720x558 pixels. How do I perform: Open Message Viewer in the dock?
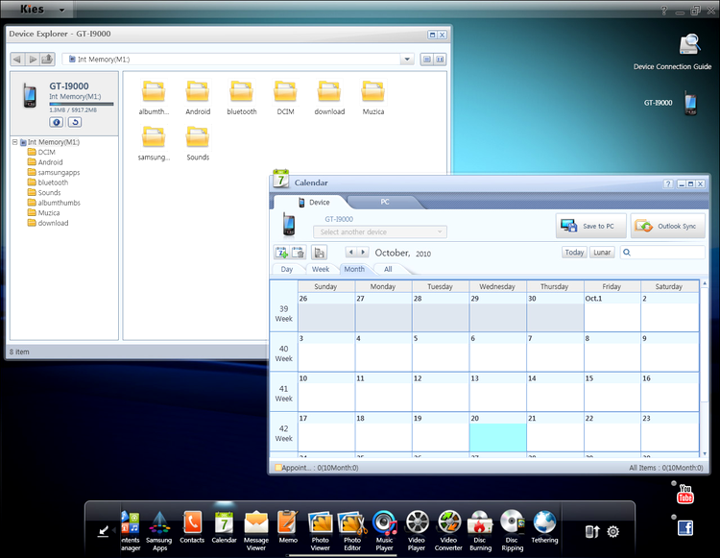pyautogui.click(x=256, y=530)
